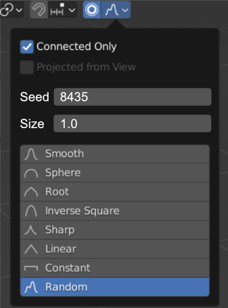Adjust the Size value slider
Screen dimensions: 228x308
[x=132, y=123]
